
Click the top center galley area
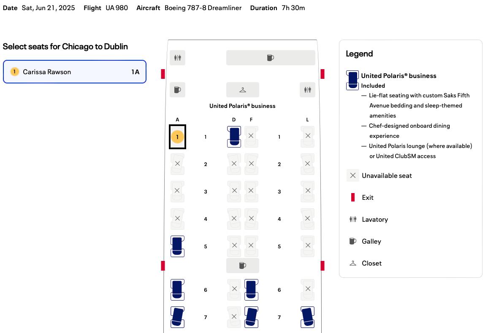[x=271, y=58]
